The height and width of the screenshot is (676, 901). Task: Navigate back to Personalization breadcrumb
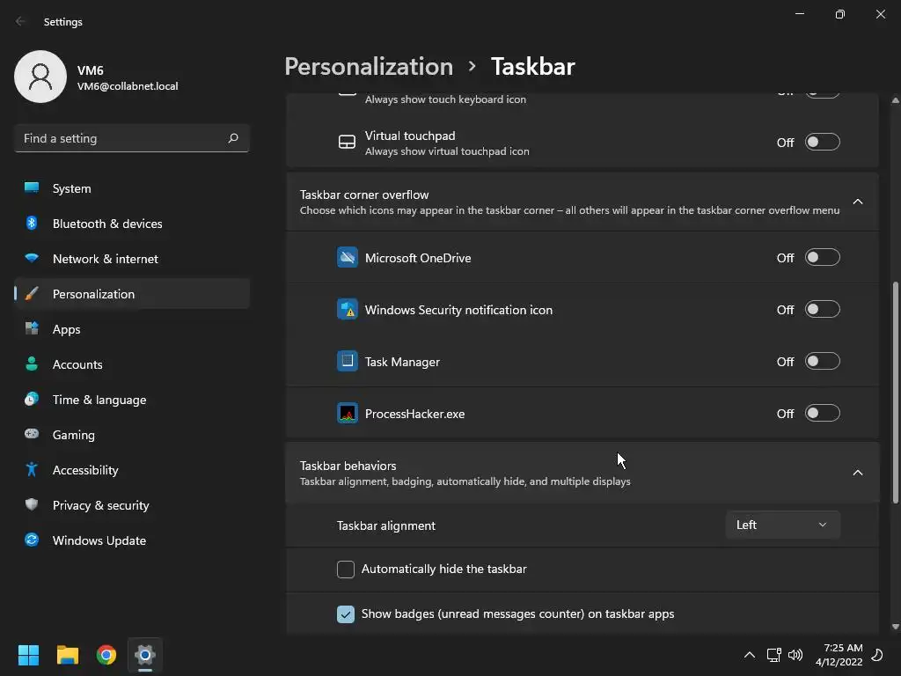(x=369, y=67)
